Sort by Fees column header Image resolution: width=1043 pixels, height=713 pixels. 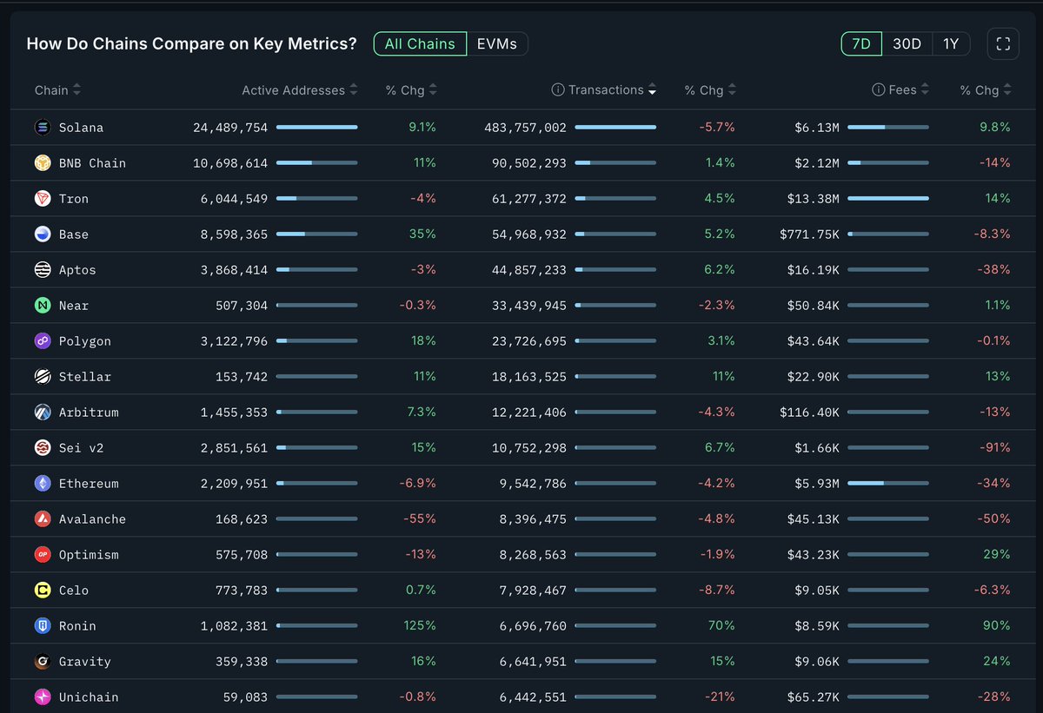(909, 90)
